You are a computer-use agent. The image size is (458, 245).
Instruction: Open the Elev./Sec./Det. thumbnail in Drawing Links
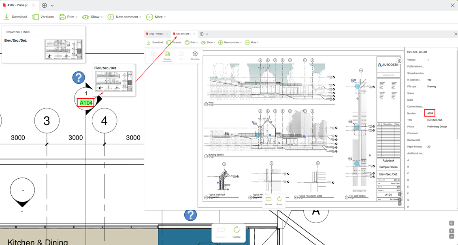point(63,49)
